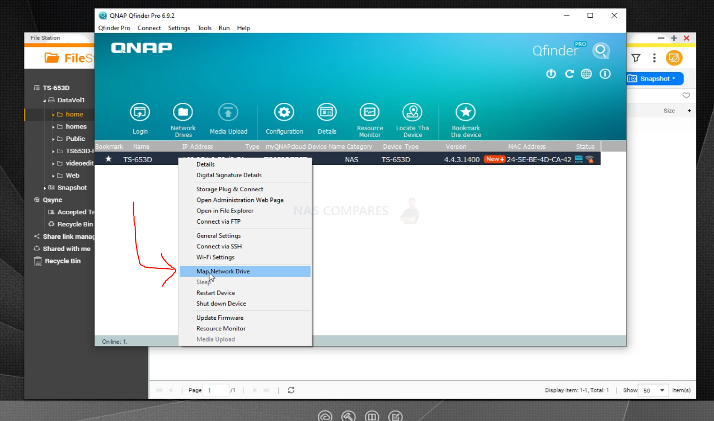Open the Settings menu
This screenshot has width=714, height=421.
(x=179, y=28)
